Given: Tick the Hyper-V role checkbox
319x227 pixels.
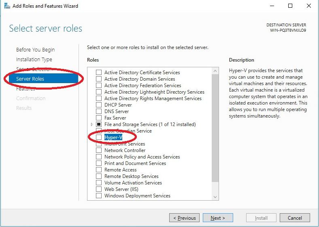Looking at the screenshot, I should [99, 137].
